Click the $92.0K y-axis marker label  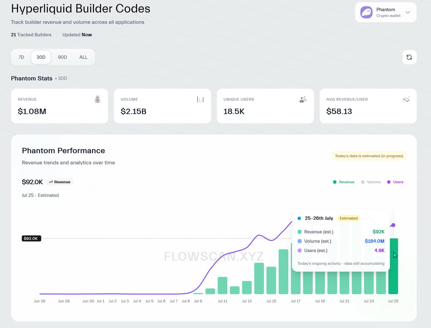coord(32,238)
